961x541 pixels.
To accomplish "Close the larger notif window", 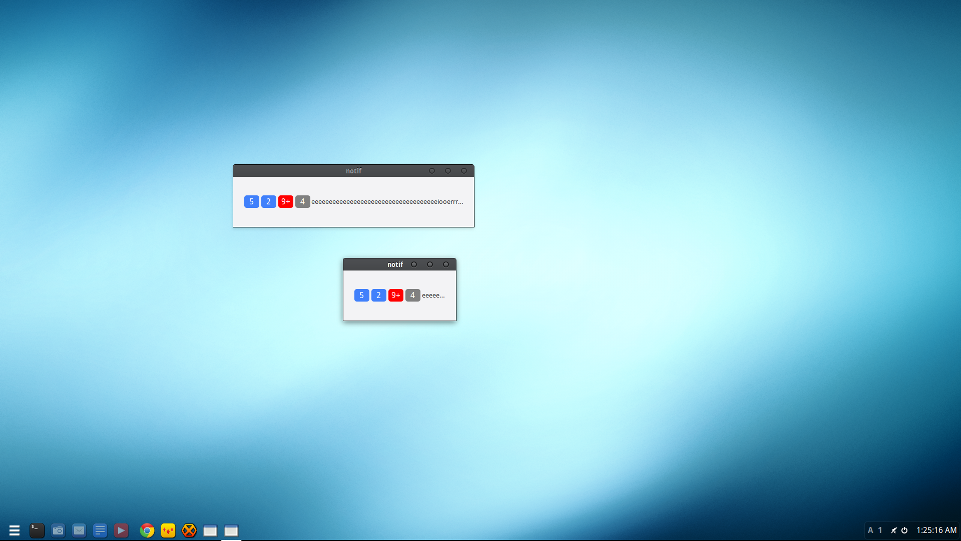I will coord(464,171).
